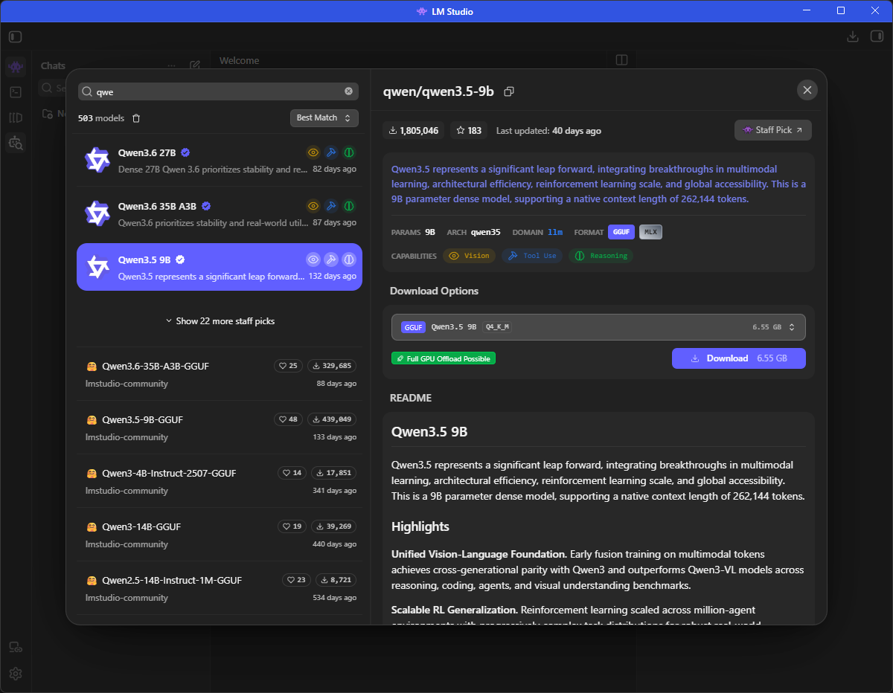The height and width of the screenshot is (693, 893).
Task: Click the vision eye icon on Qwen3.5 9B
Action: pyautogui.click(x=313, y=260)
